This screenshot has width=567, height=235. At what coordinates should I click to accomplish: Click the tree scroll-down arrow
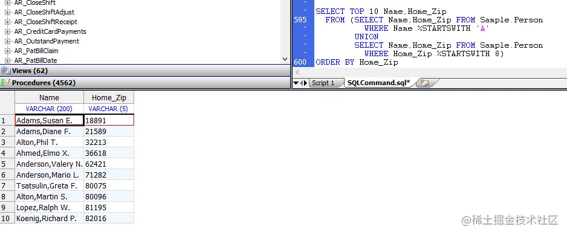tap(285, 59)
